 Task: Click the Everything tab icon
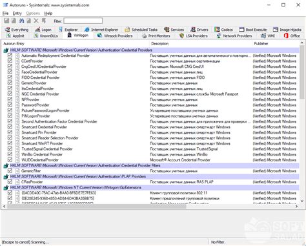pyautogui.click(x=8, y=30)
